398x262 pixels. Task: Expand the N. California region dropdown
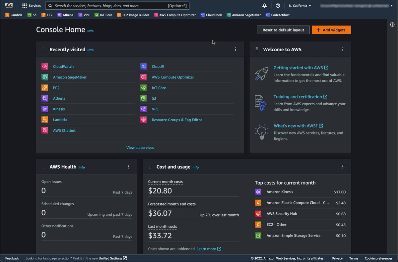pyautogui.click(x=300, y=6)
